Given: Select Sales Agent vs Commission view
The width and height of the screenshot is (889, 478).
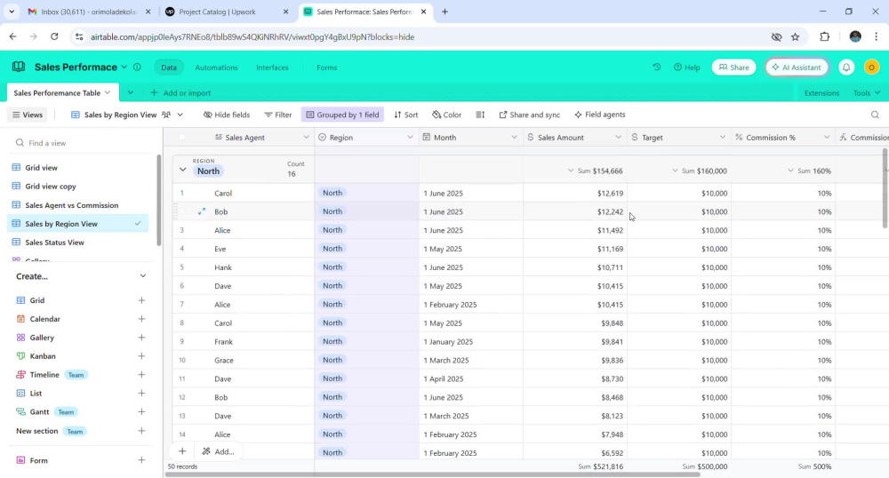Looking at the screenshot, I should coord(71,205).
